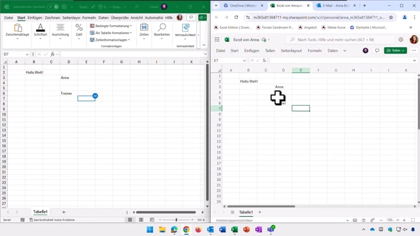Reload the browser page
Screen dimensions: 420x236
pos(236,17)
